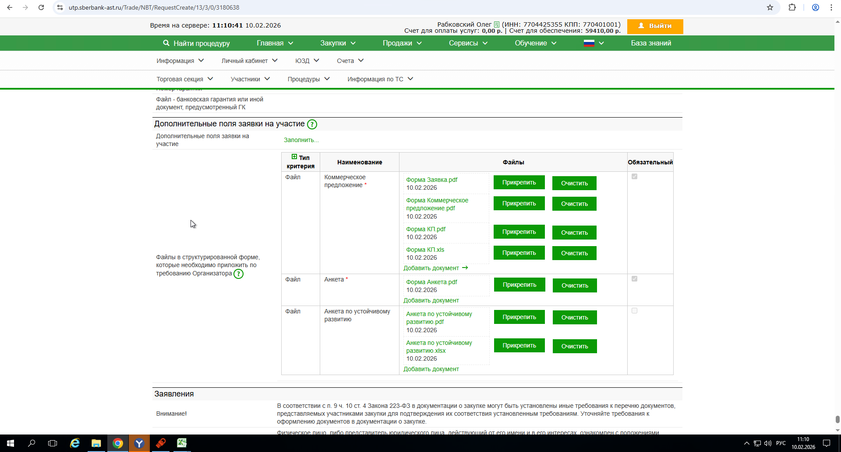Click the browser forward arrow
This screenshot has height=452, width=841.
(x=25, y=7)
